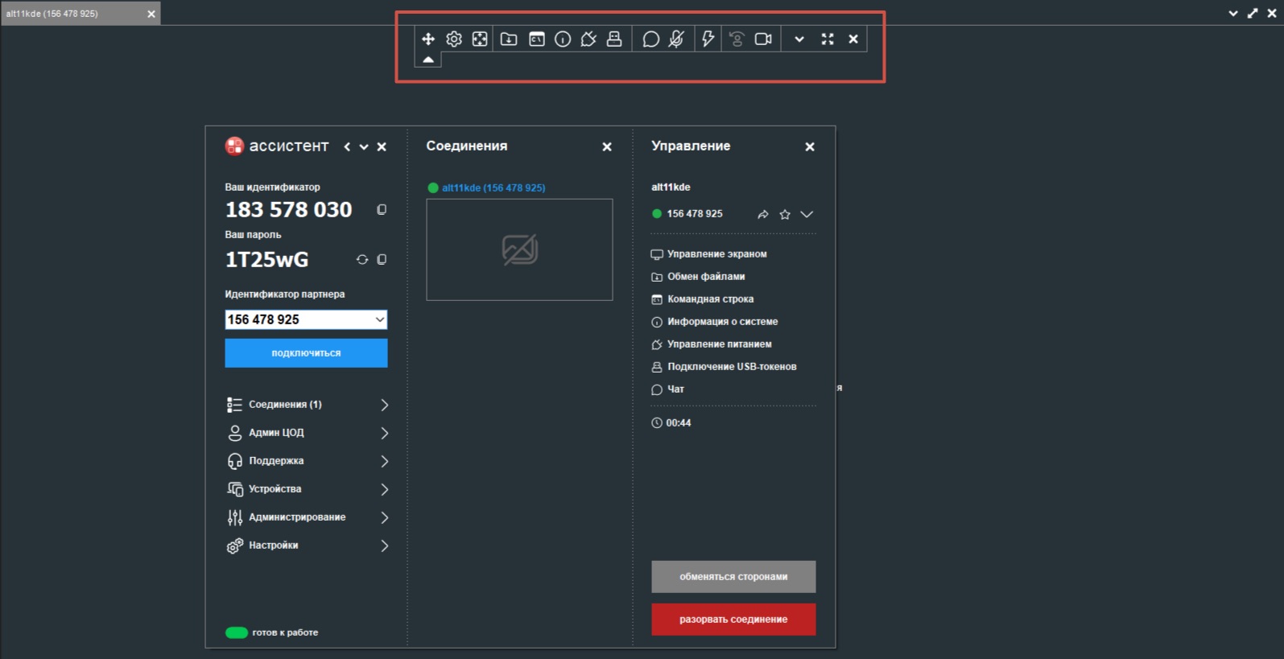
Task: Toggle the muted microphone in the toolbar
Action: click(676, 39)
